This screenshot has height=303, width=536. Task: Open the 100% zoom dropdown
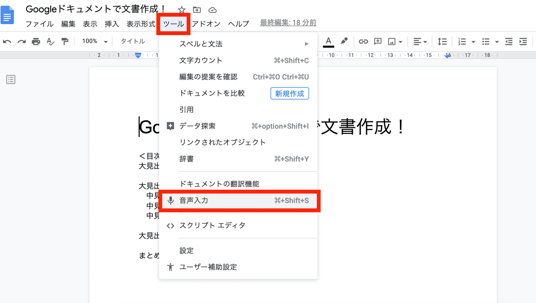[95, 42]
